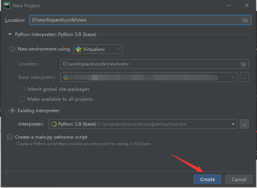The height and width of the screenshot is (188, 257).
Task: Minimize the New Project dialog
Action: click(229, 6)
